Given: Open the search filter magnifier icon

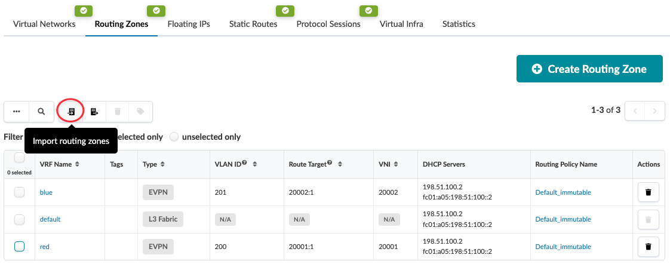Looking at the screenshot, I should pyautogui.click(x=41, y=112).
